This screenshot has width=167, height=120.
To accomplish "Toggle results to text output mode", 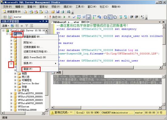I will tap(105, 17).
